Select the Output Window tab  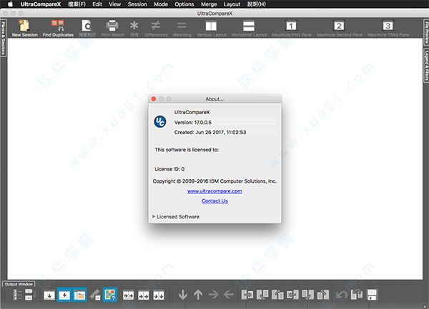tap(19, 284)
